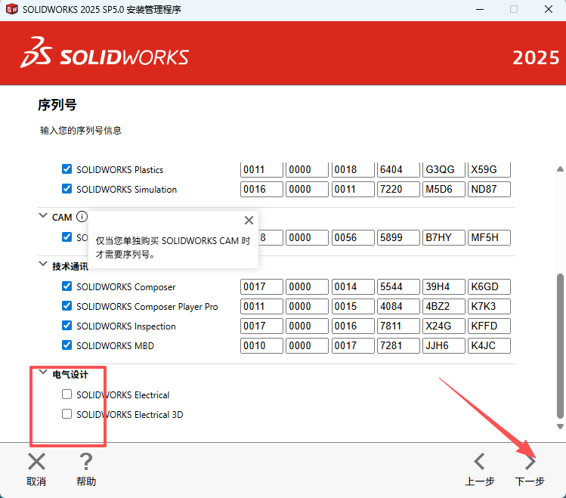Viewport: 566px width, 498px height.
Task: Collapse the 电气设计 section
Action: click(43, 372)
